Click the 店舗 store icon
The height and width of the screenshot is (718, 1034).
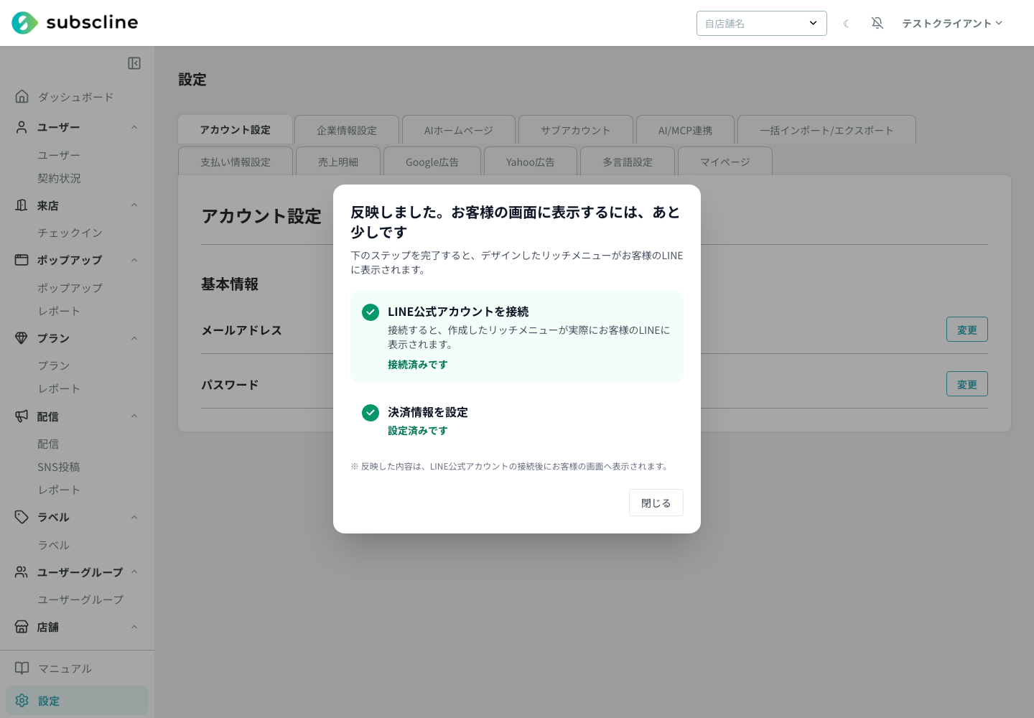coord(22,627)
